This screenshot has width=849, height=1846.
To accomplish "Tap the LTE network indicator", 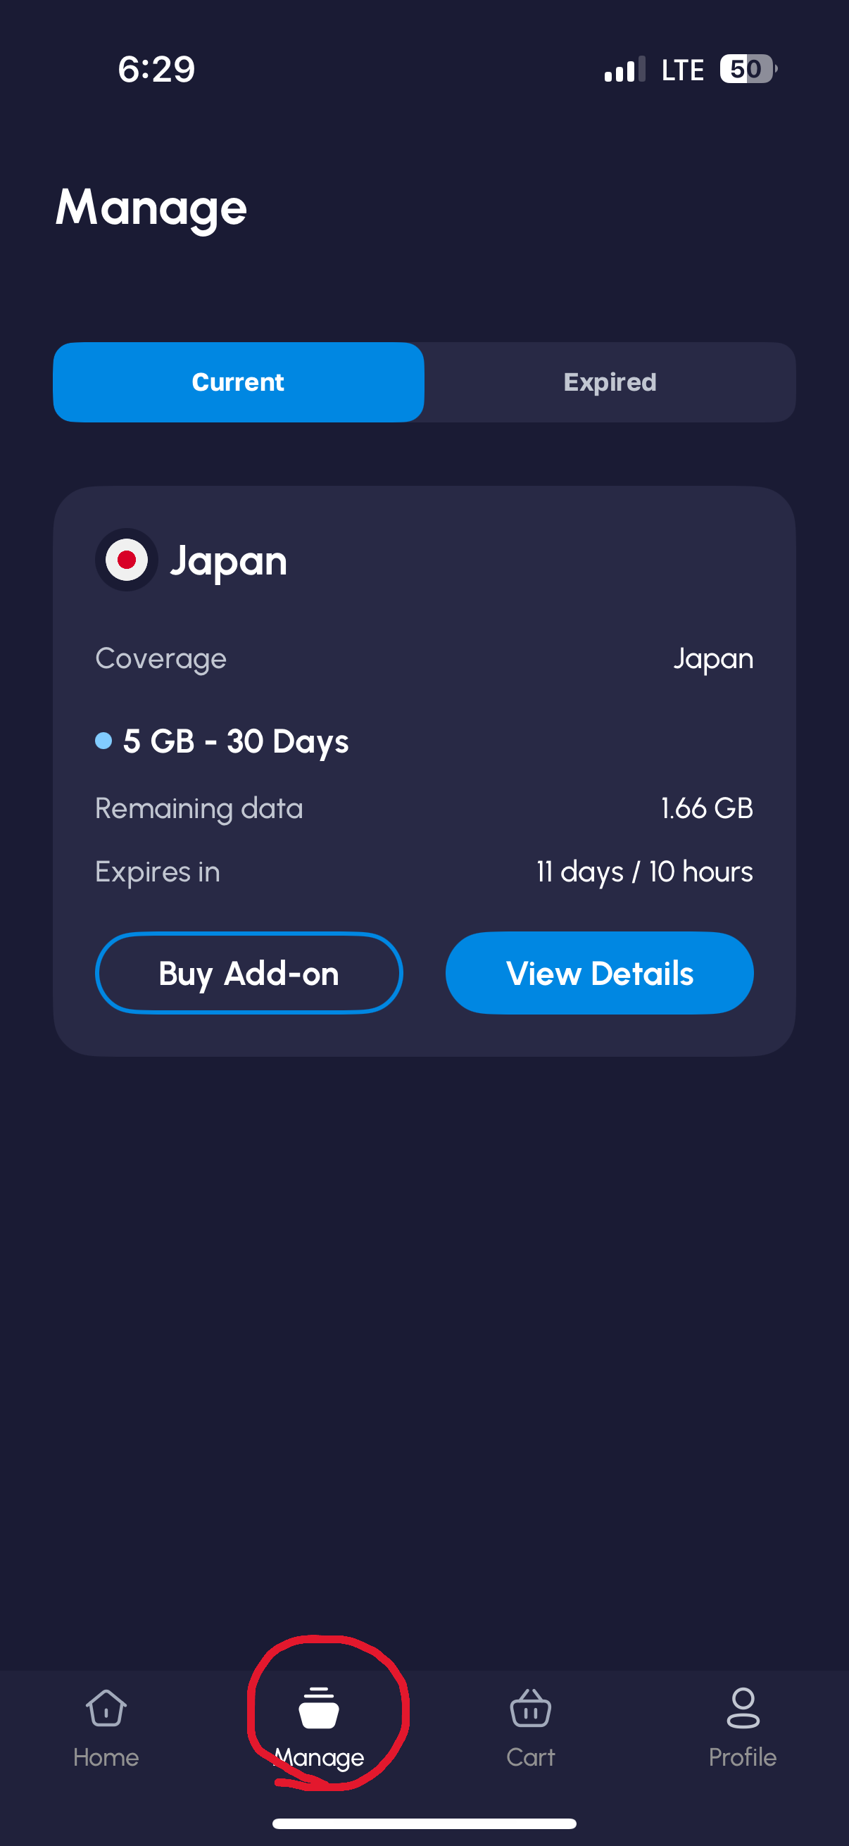I will tap(682, 70).
